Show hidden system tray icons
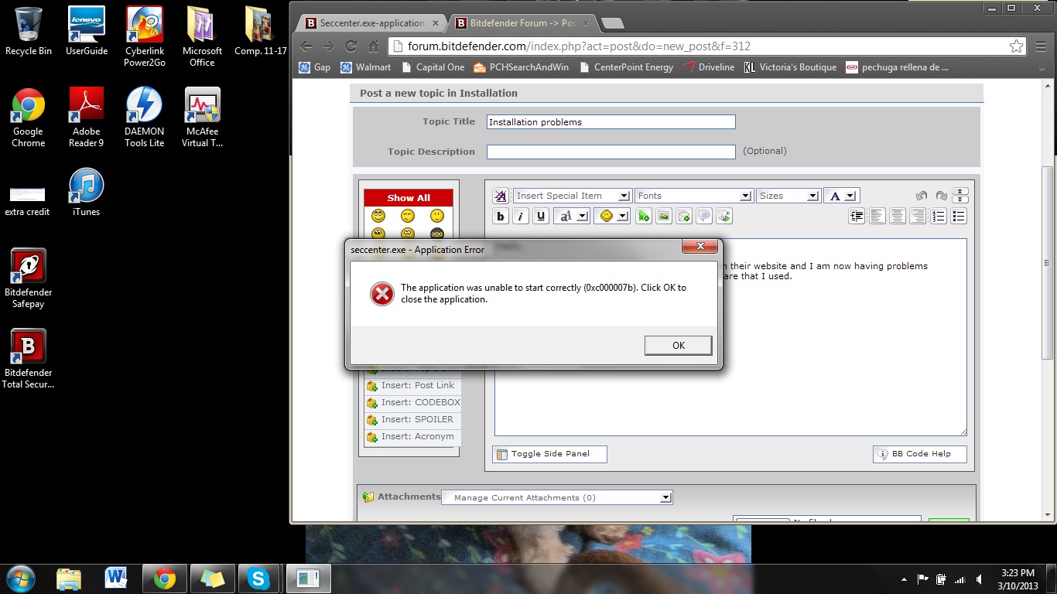1057x594 pixels. pyautogui.click(x=905, y=579)
